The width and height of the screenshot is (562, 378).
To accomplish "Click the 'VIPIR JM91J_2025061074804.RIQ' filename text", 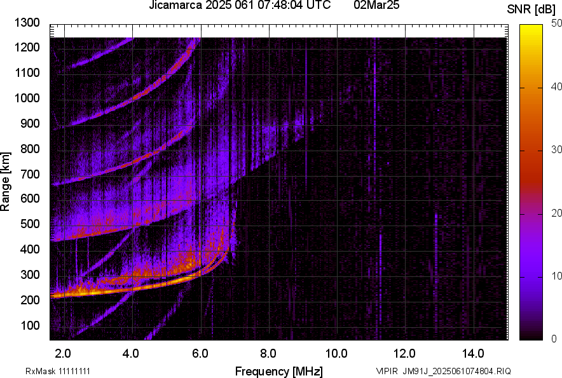I will 443,371.
